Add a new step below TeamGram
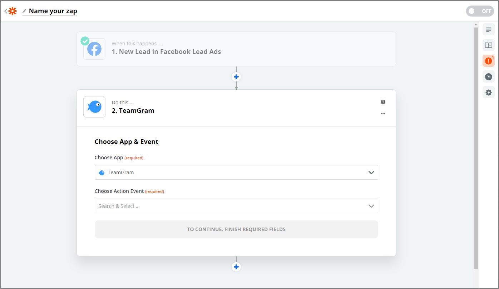Screen dimensions: 499x289 pyautogui.click(x=236, y=267)
